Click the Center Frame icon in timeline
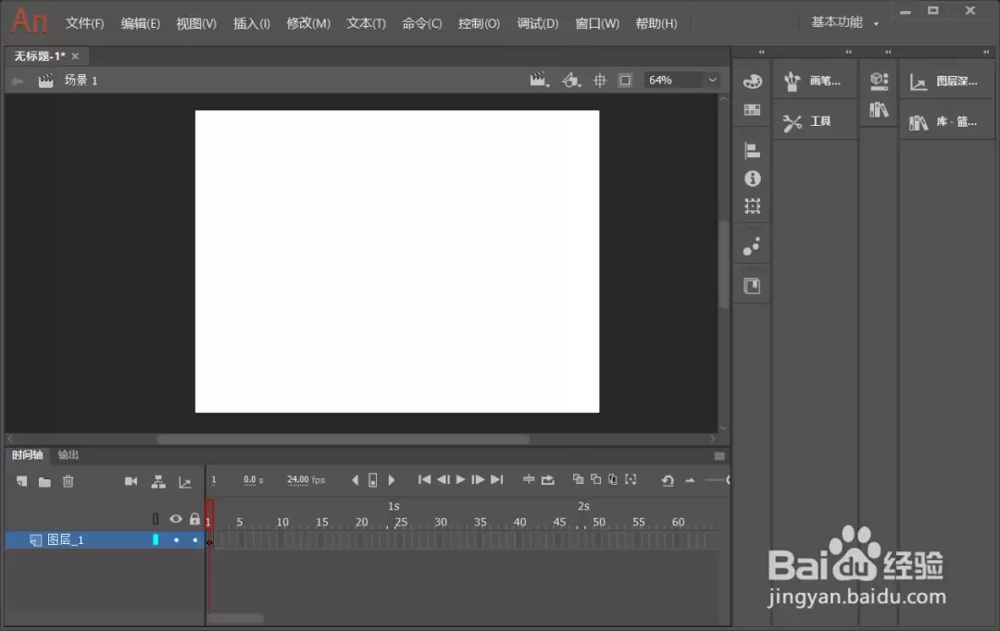Image resolution: width=1000 pixels, height=631 pixels. tap(529, 479)
